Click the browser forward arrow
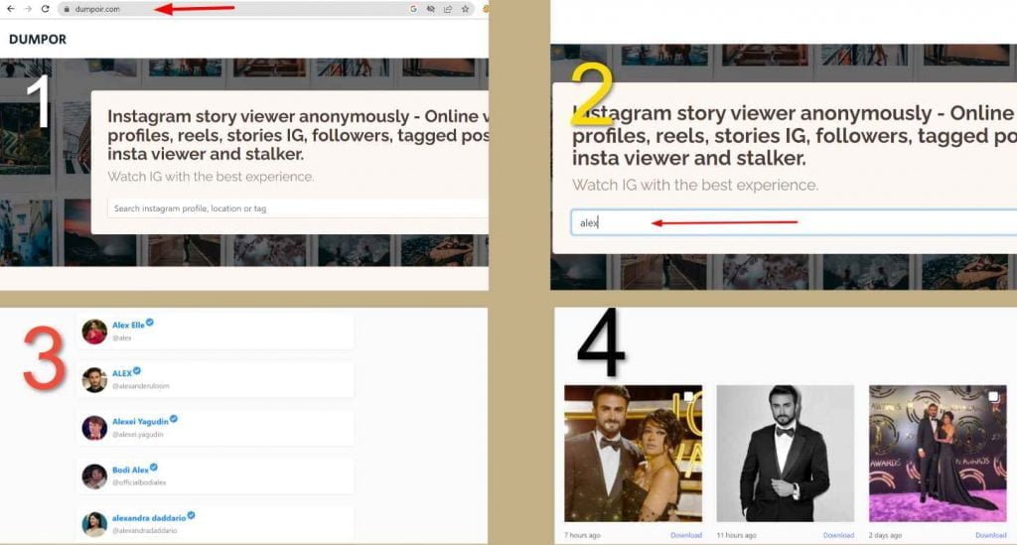The height and width of the screenshot is (545, 1017). coord(28,9)
